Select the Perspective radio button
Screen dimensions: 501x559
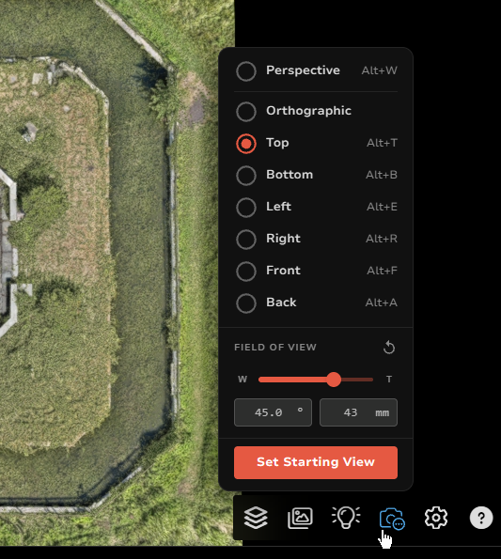click(246, 71)
